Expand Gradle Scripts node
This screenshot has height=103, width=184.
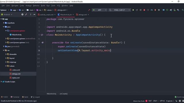pyautogui.click(x=1, y=82)
